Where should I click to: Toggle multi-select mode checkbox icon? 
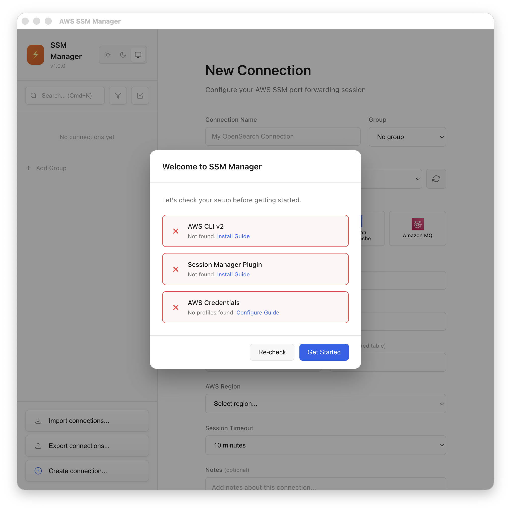point(140,95)
